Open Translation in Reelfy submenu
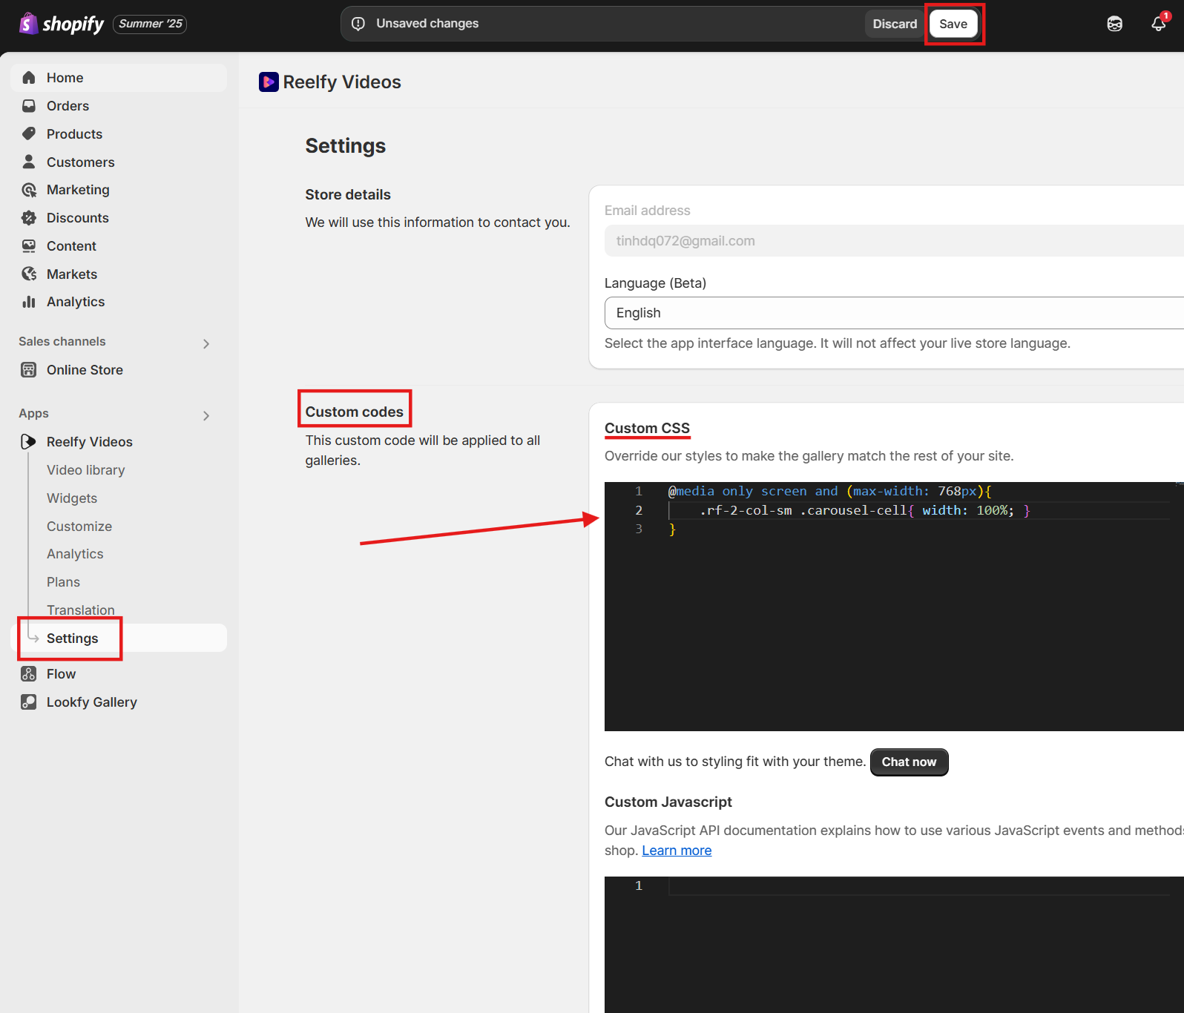 click(x=81, y=610)
